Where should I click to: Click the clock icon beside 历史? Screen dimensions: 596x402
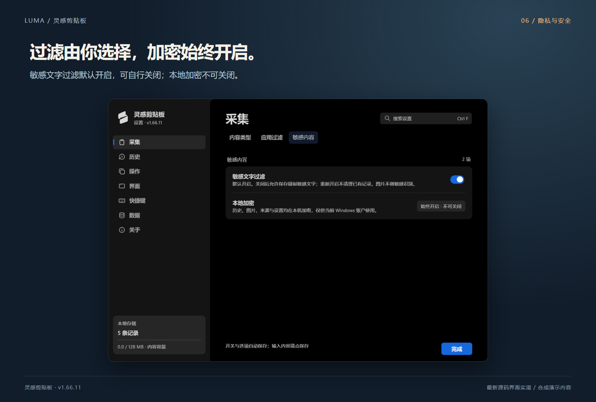[122, 157]
